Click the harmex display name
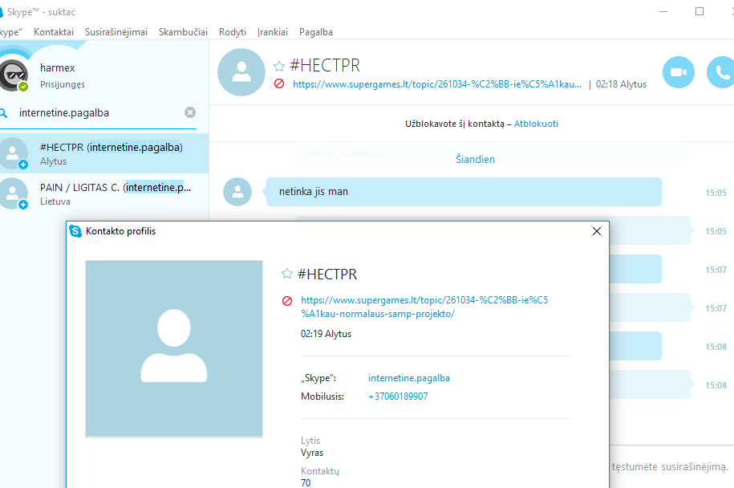The width and height of the screenshot is (734, 488). (x=58, y=68)
